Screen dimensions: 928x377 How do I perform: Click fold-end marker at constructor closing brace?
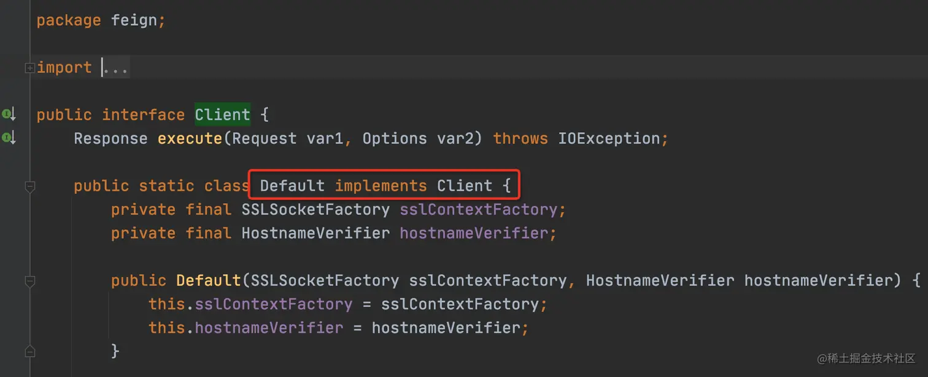click(29, 352)
